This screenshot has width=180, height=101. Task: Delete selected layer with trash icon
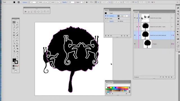coord(172,77)
